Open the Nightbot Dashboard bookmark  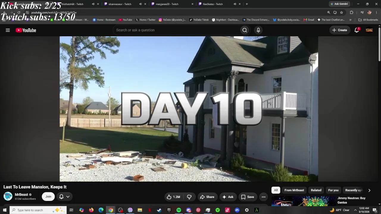click(225, 20)
